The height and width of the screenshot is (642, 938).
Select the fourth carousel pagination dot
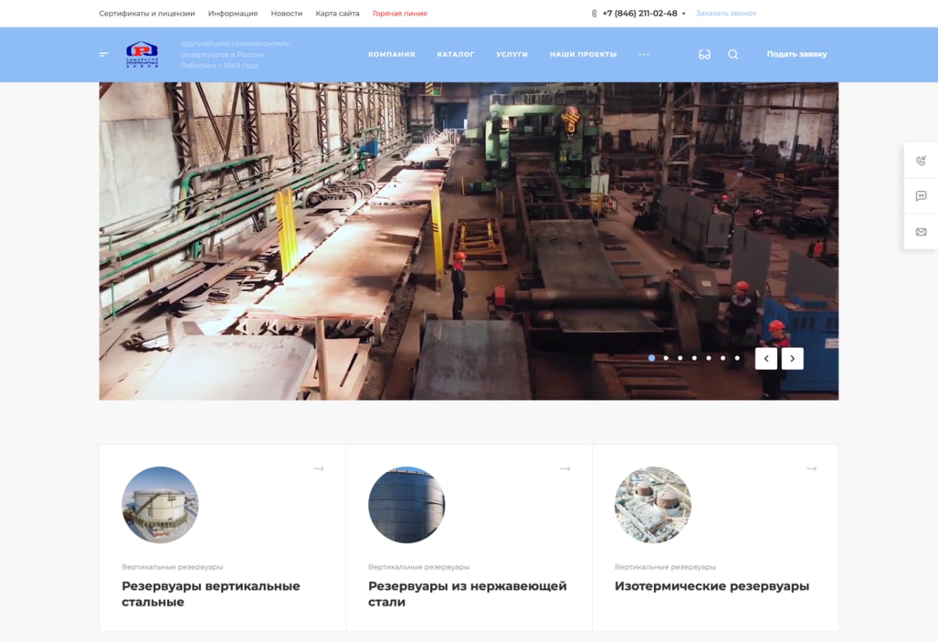(694, 358)
